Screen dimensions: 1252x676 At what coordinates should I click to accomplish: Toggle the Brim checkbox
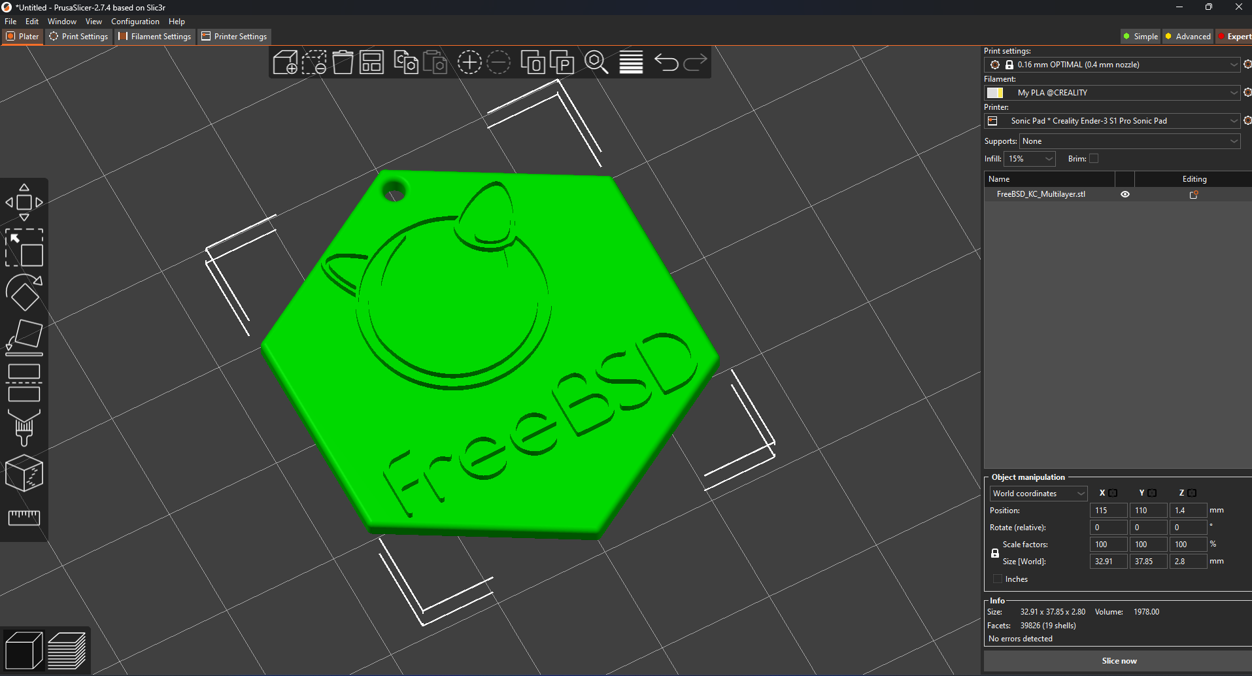(x=1094, y=159)
